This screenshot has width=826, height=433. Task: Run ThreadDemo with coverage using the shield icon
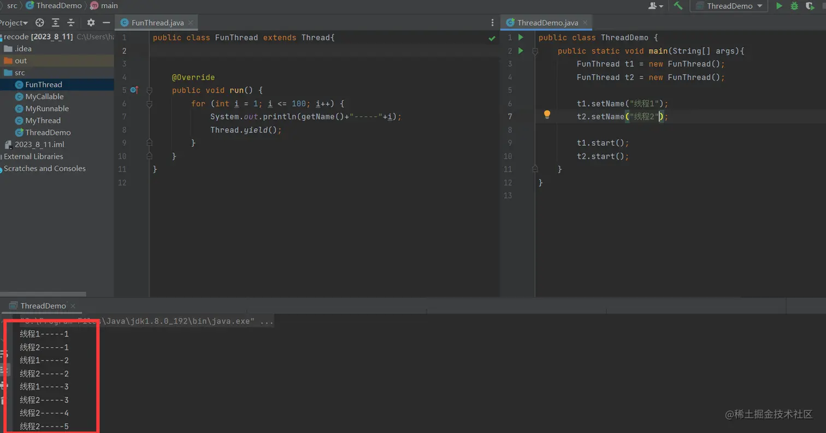pos(809,6)
